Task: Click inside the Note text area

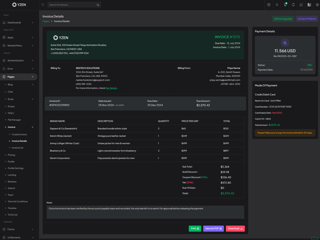Action: pyautogui.click(x=145, y=212)
